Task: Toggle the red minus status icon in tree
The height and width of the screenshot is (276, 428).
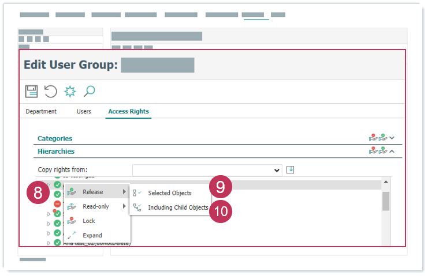Action: [57, 204]
